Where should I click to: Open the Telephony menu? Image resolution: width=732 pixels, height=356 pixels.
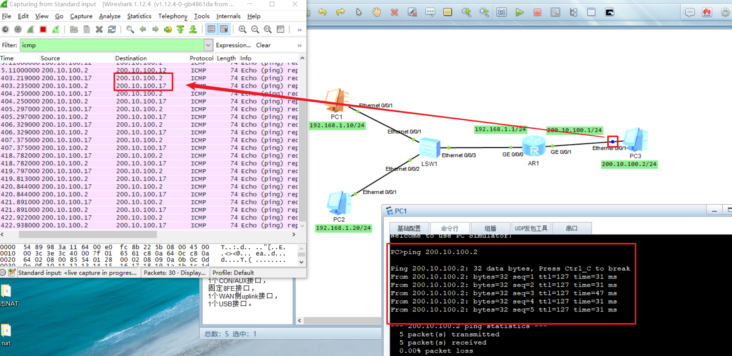click(x=173, y=16)
